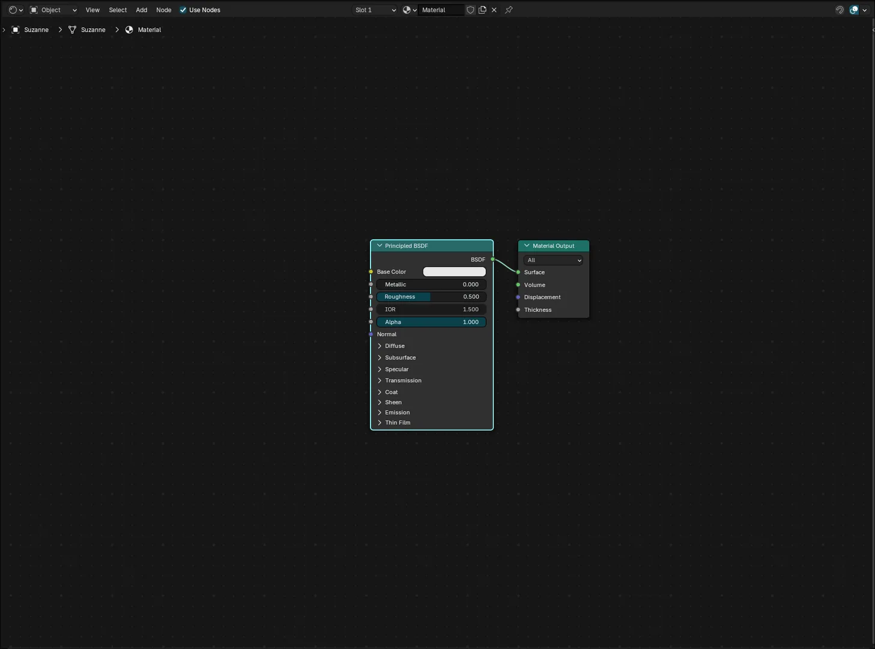Click the Alpha input socket
The image size is (875, 649).
pyautogui.click(x=371, y=322)
